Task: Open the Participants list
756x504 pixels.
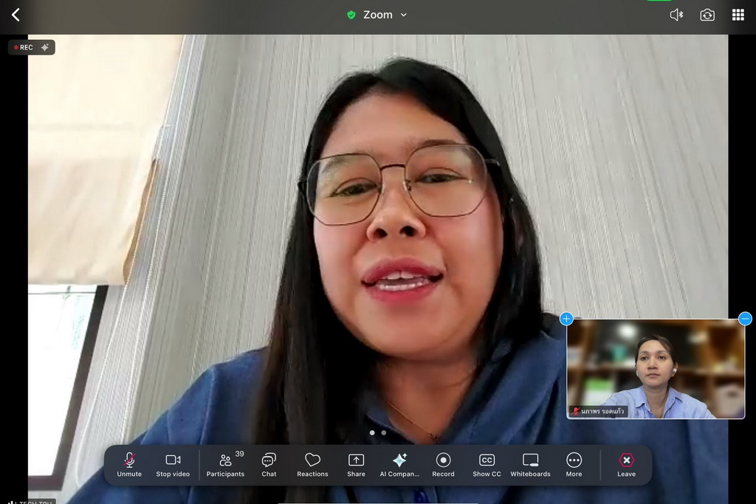Action: point(226,464)
